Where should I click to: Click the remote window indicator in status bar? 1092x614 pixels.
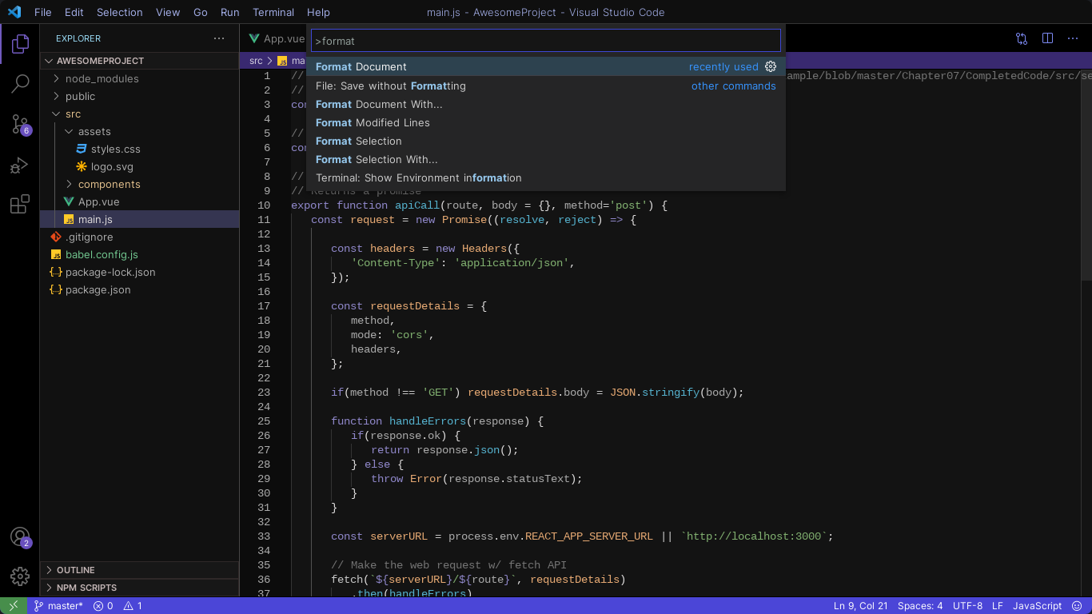pos(14,606)
